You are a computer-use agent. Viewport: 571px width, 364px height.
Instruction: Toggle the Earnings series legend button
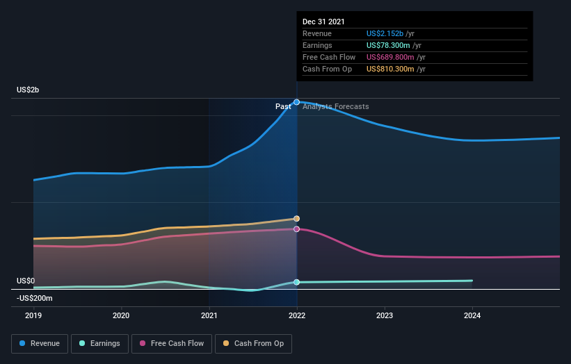pyautogui.click(x=99, y=344)
